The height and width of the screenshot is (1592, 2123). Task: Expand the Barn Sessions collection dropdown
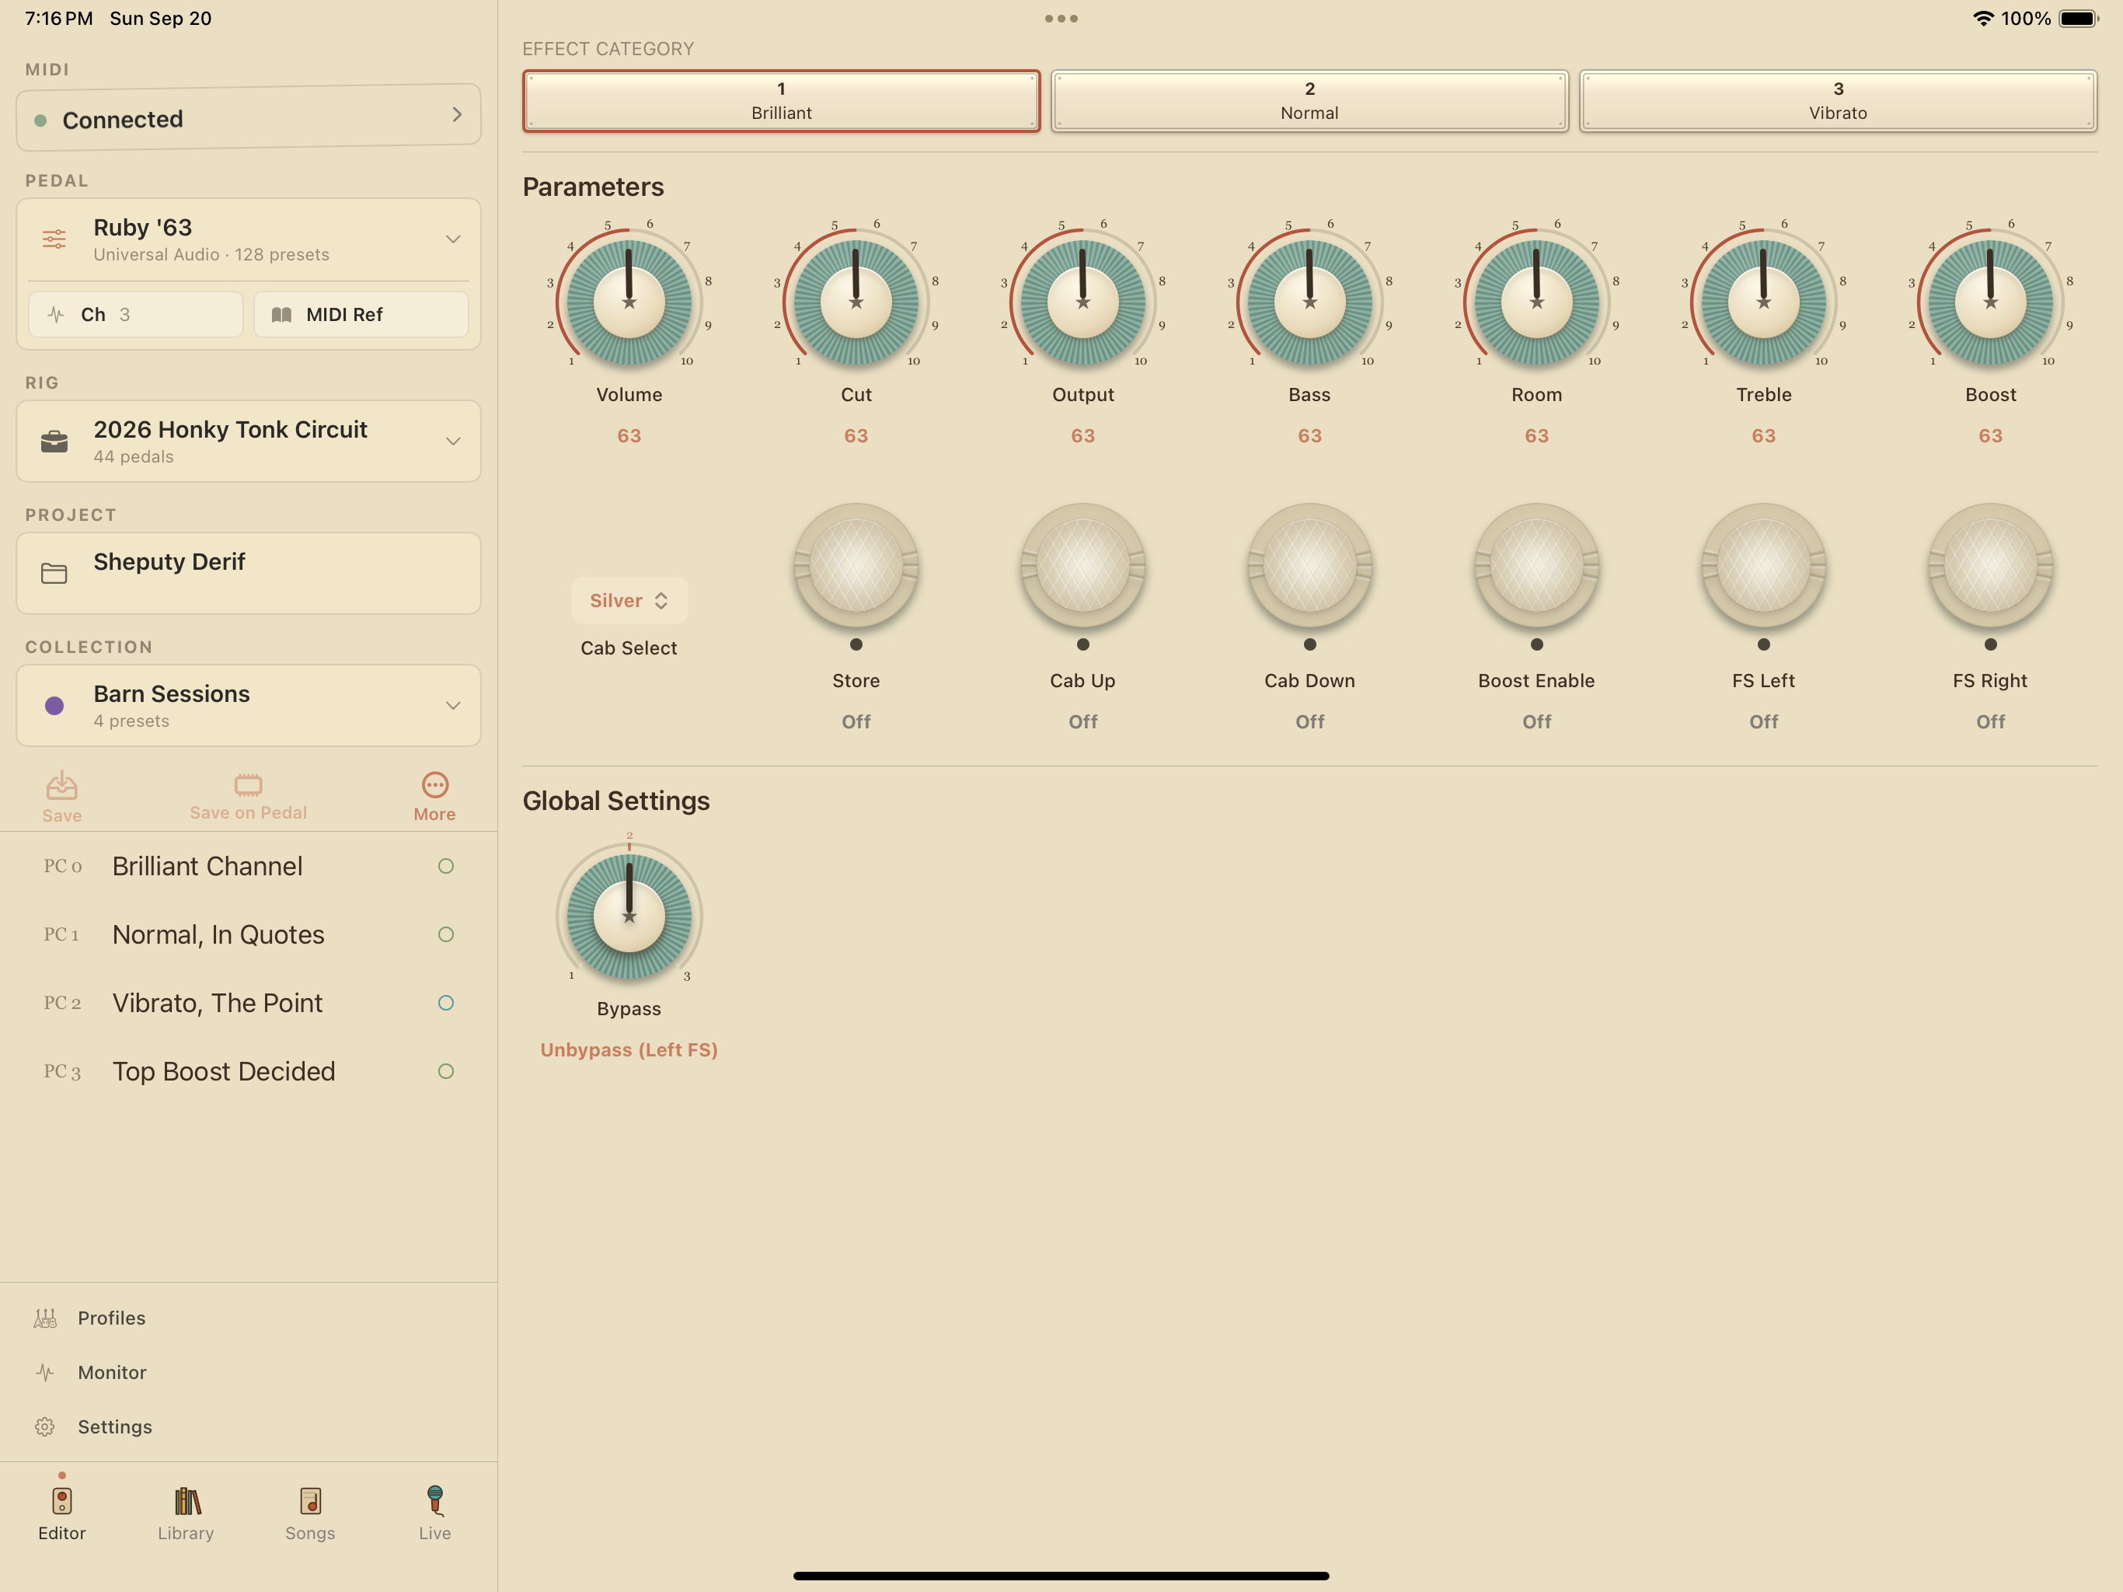coord(453,706)
